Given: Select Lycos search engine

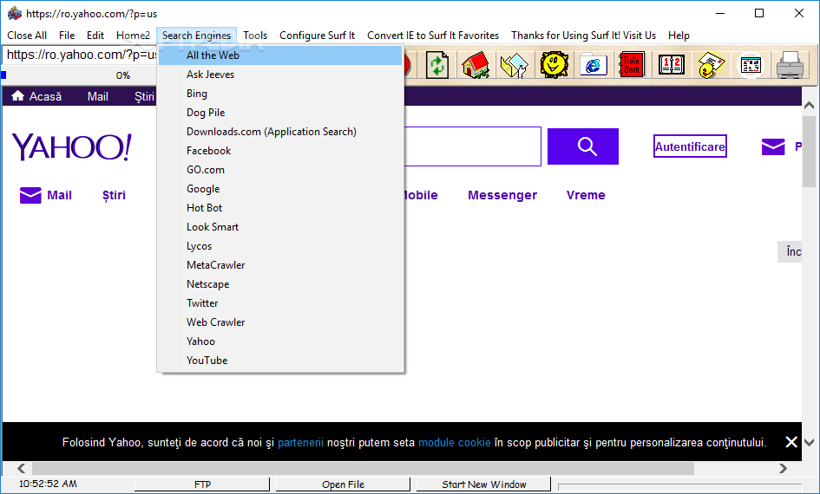Looking at the screenshot, I should (280, 246).
